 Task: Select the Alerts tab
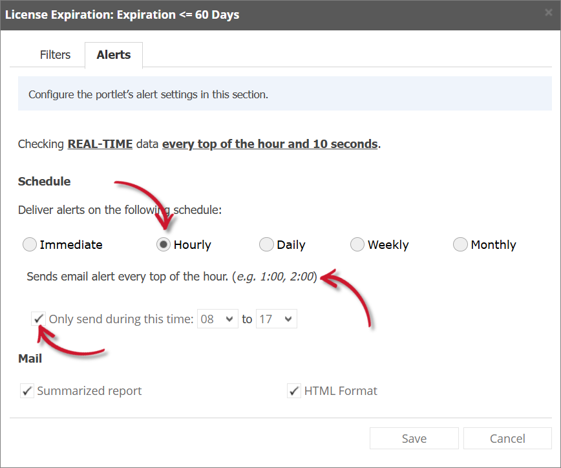pos(114,55)
